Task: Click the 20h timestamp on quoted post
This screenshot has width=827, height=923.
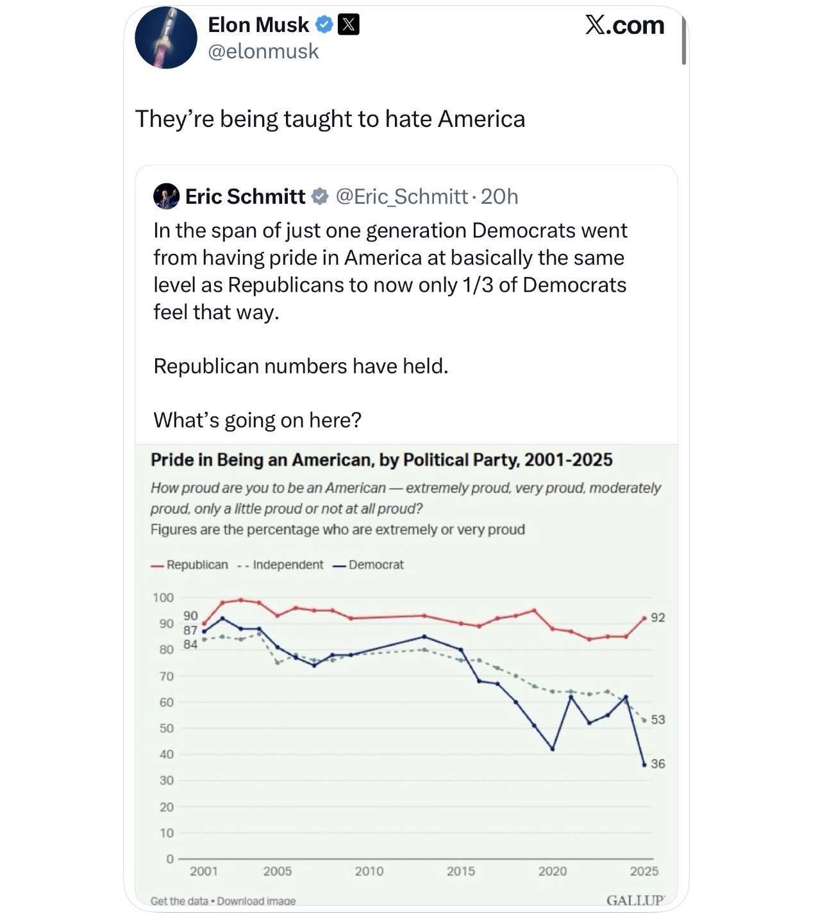Action: click(499, 196)
